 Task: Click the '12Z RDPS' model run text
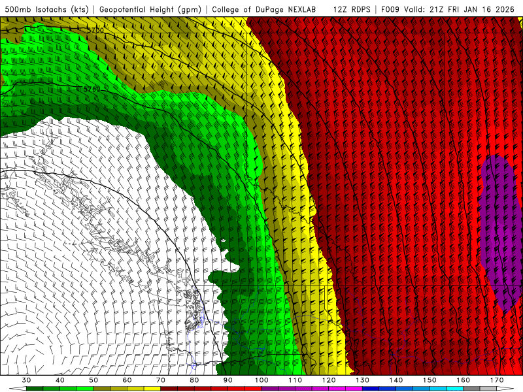[352, 9]
